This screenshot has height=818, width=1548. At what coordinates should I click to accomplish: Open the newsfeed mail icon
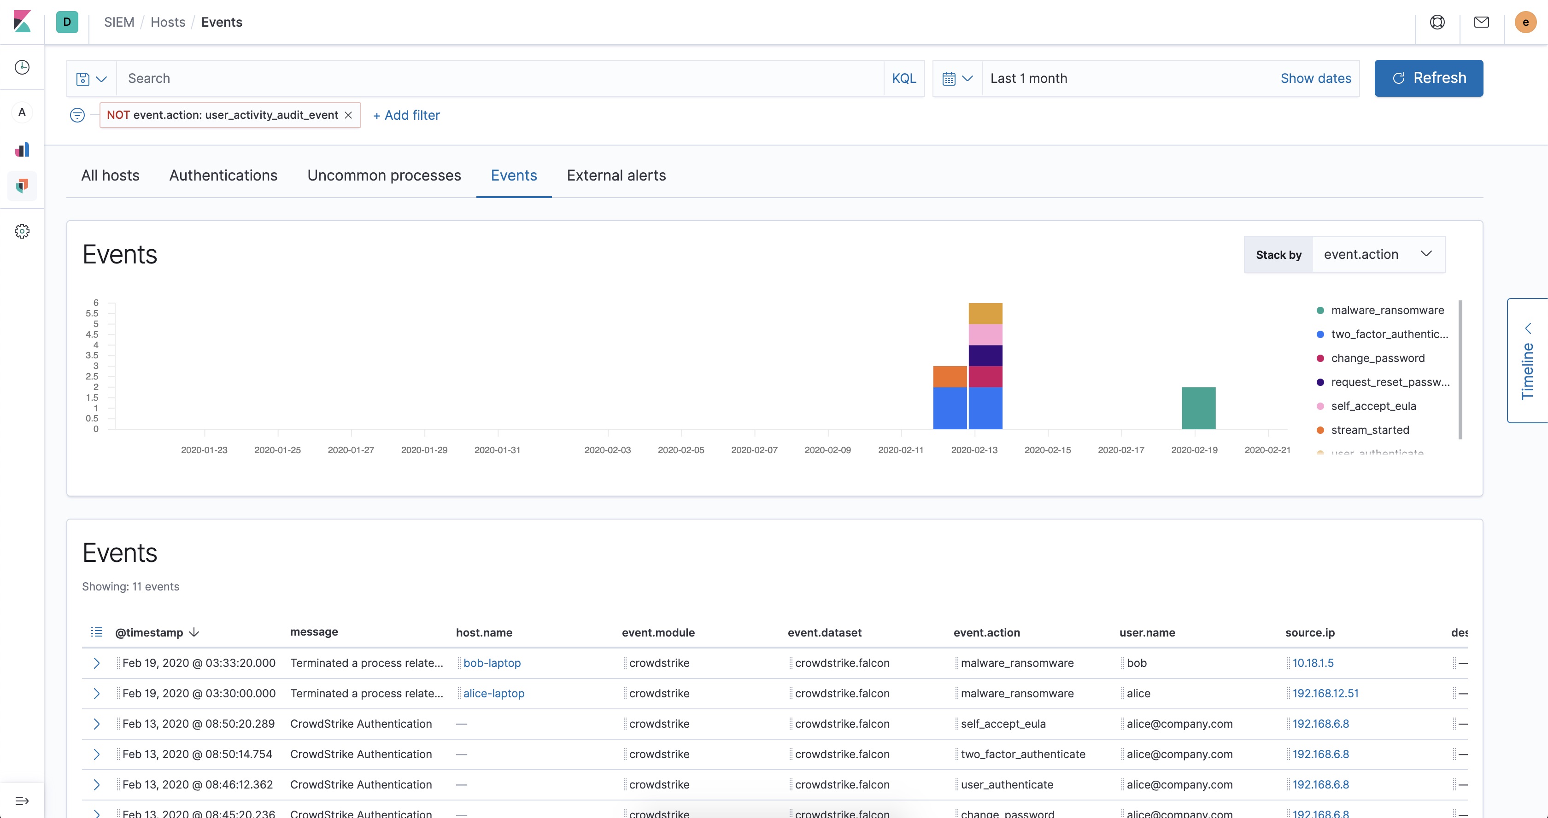(1481, 22)
